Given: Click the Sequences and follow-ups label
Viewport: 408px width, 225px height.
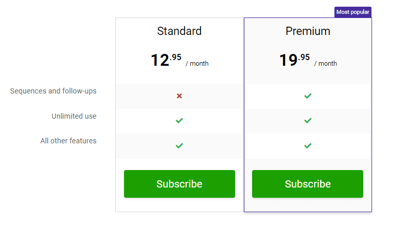Looking at the screenshot, I should point(53,91).
